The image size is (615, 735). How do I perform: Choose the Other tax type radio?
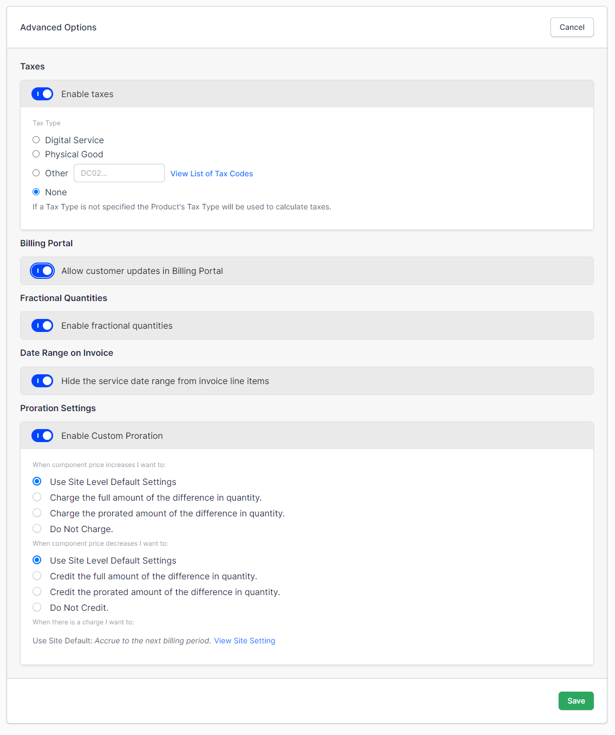click(36, 173)
